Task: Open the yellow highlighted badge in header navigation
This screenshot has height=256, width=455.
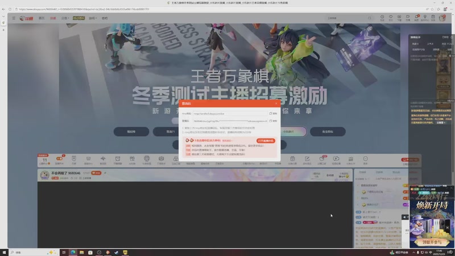Action: coord(78,18)
